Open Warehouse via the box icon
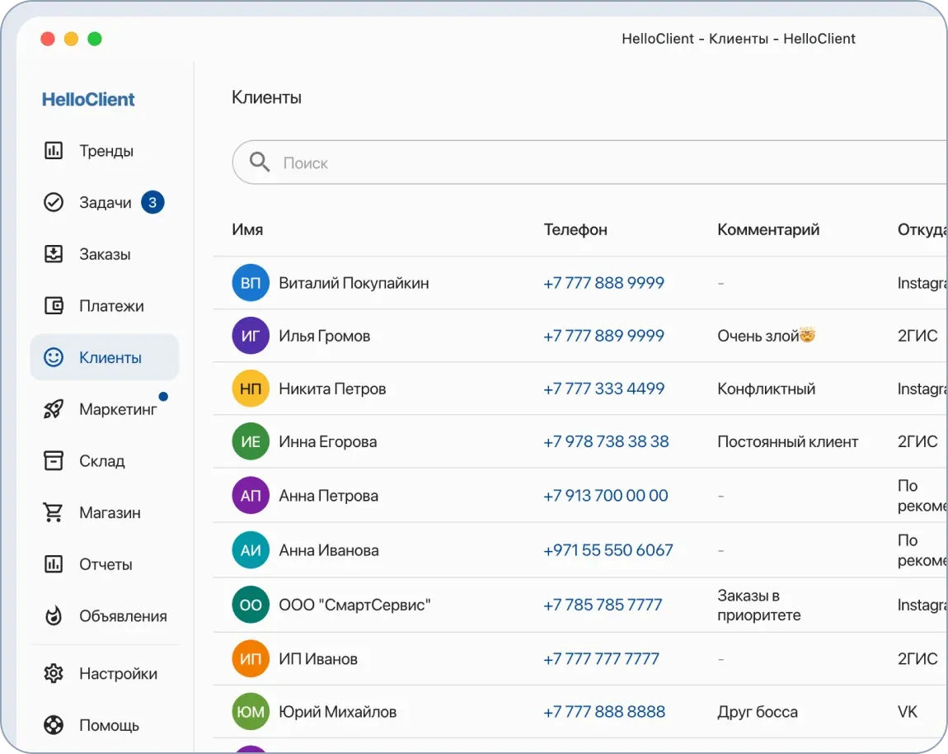The height and width of the screenshot is (754, 948). (x=54, y=461)
